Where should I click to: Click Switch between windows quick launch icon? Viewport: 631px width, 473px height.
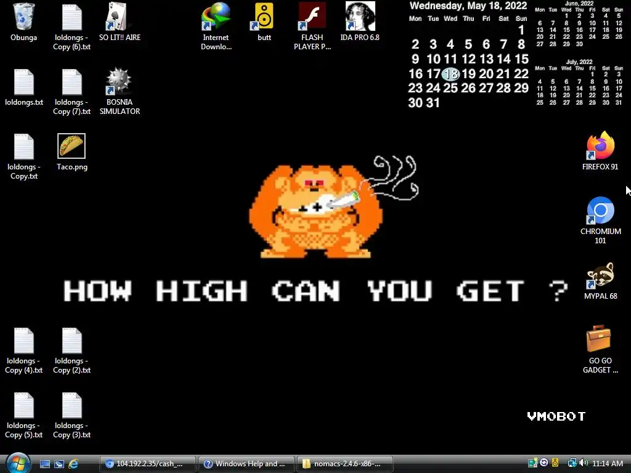point(59,464)
